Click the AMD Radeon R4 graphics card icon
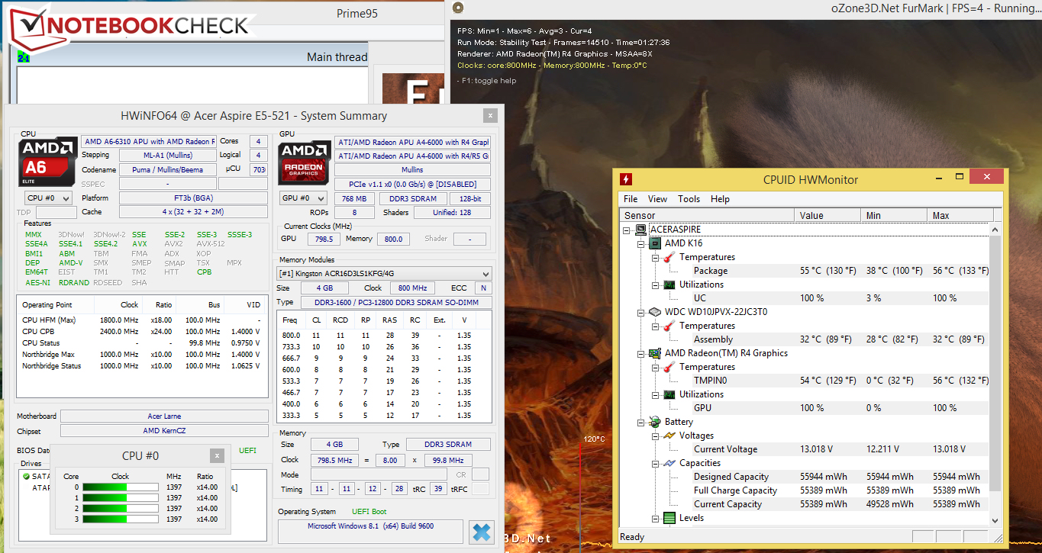The height and width of the screenshot is (553, 1042). (x=654, y=353)
